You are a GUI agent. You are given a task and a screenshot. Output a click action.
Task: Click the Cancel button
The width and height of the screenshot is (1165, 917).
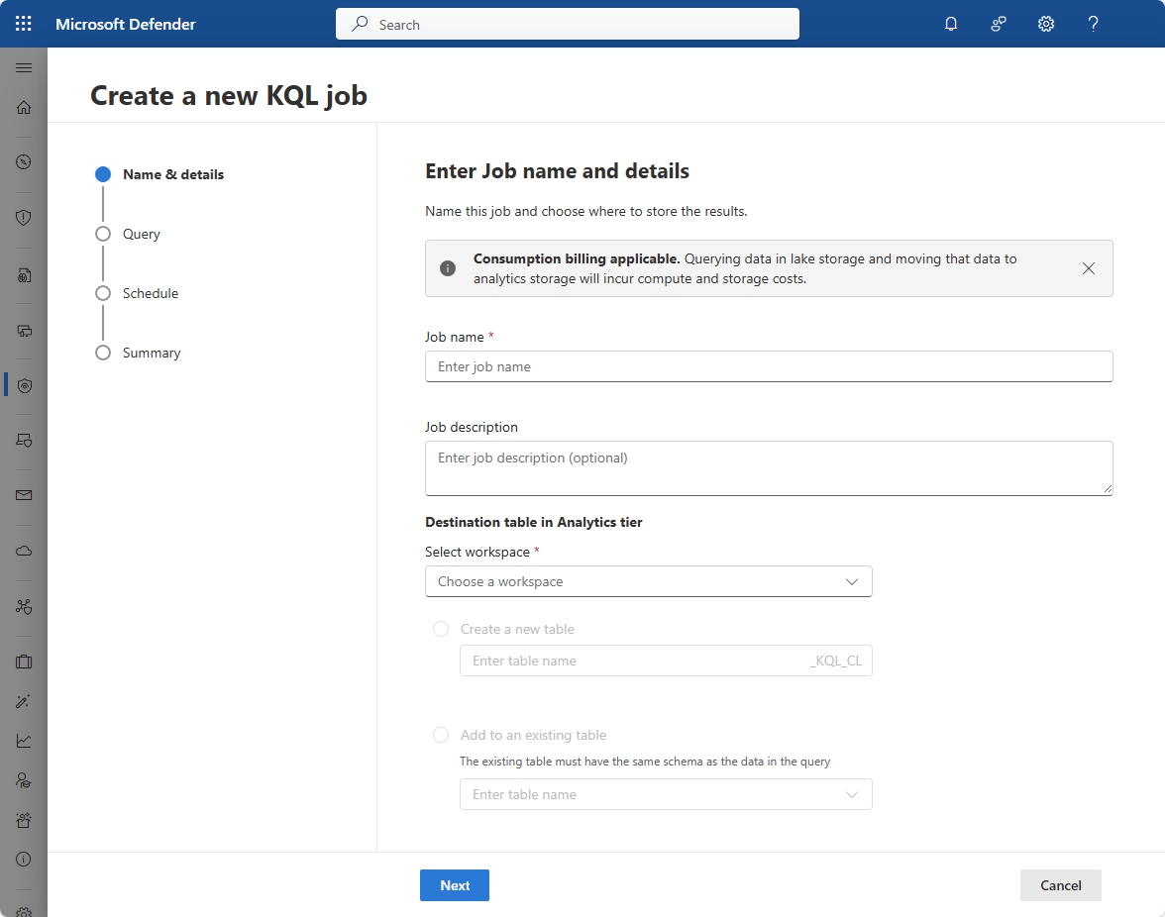coord(1060,885)
